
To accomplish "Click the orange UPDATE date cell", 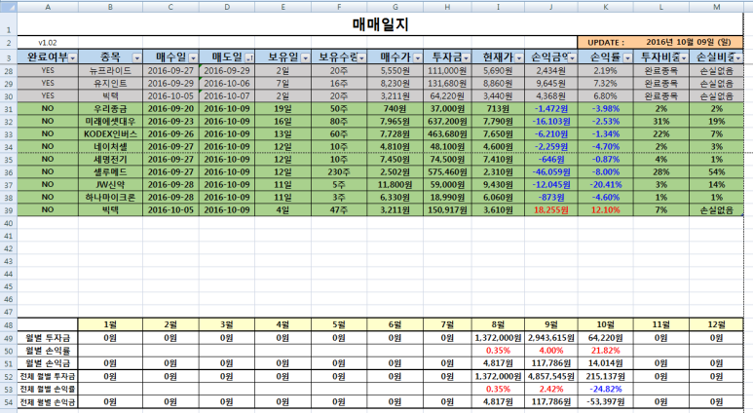I will pyautogui.click(x=660, y=42).
